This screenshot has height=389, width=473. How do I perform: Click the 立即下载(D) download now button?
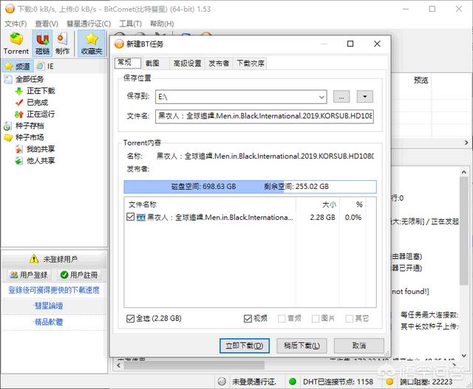tap(245, 345)
